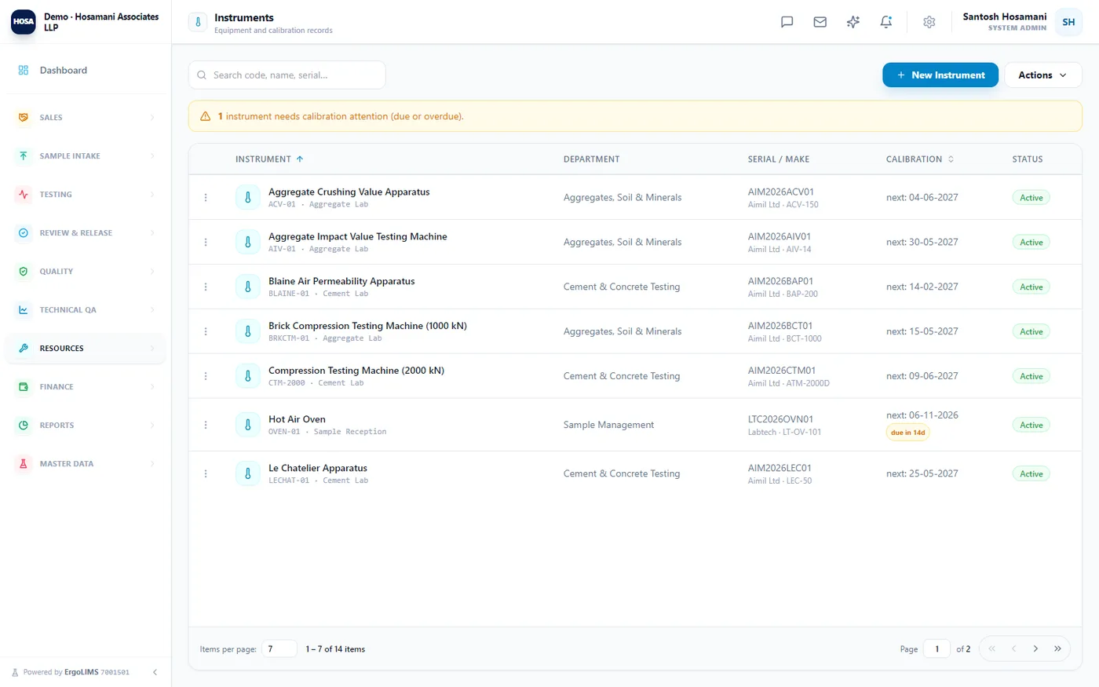Open the mail envelope icon
Viewport: 1099px width, 687px height.
coord(820,22)
